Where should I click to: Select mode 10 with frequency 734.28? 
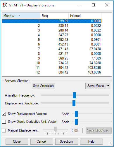click(52, 63)
